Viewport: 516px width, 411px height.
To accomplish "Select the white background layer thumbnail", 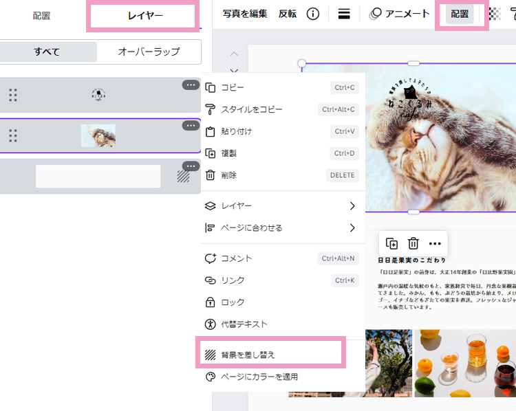I will pyautogui.click(x=98, y=176).
